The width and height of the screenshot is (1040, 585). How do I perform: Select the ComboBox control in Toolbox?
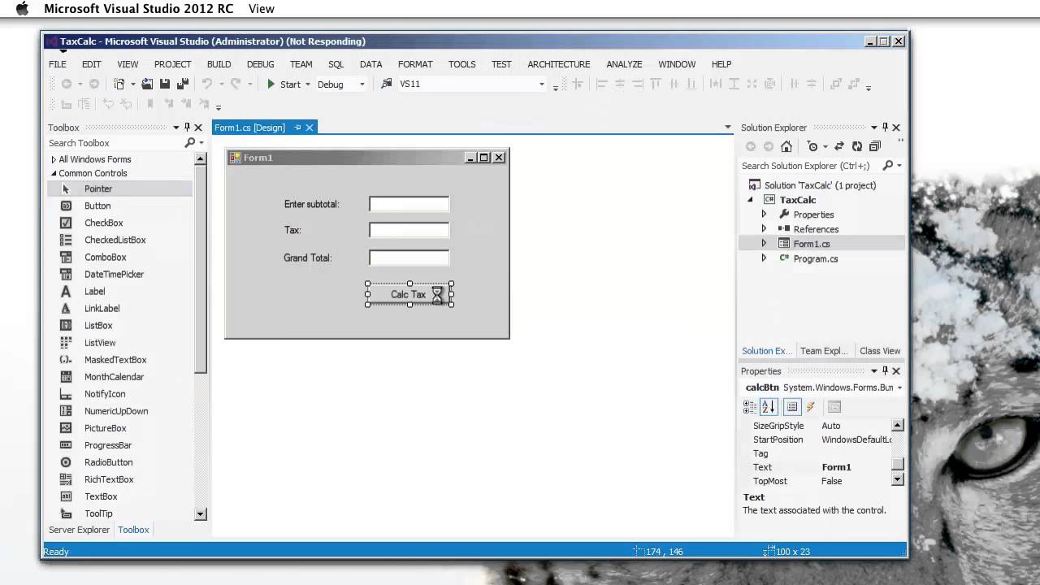coord(119,257)
